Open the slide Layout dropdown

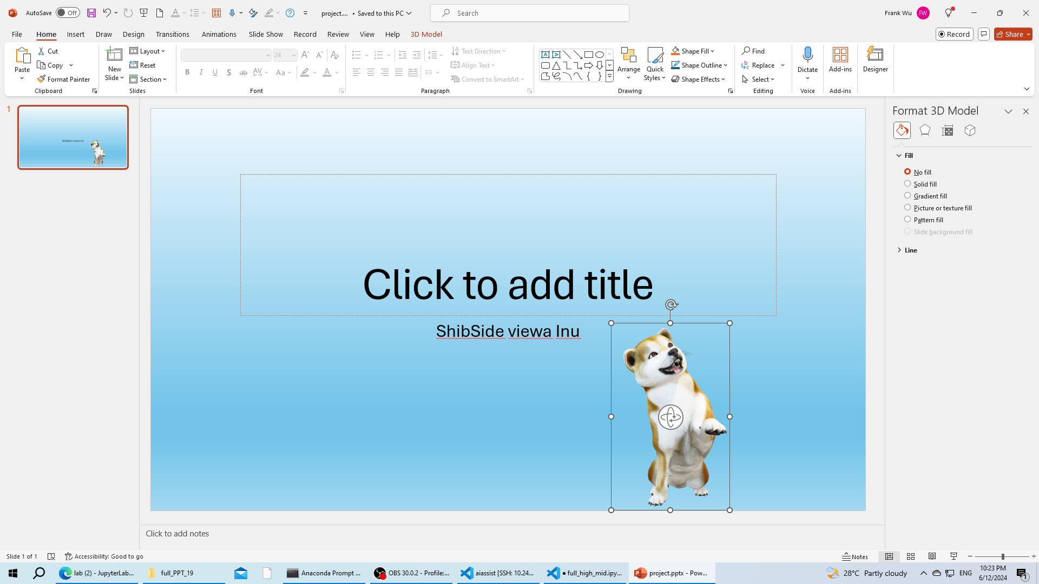pos(148,51)
